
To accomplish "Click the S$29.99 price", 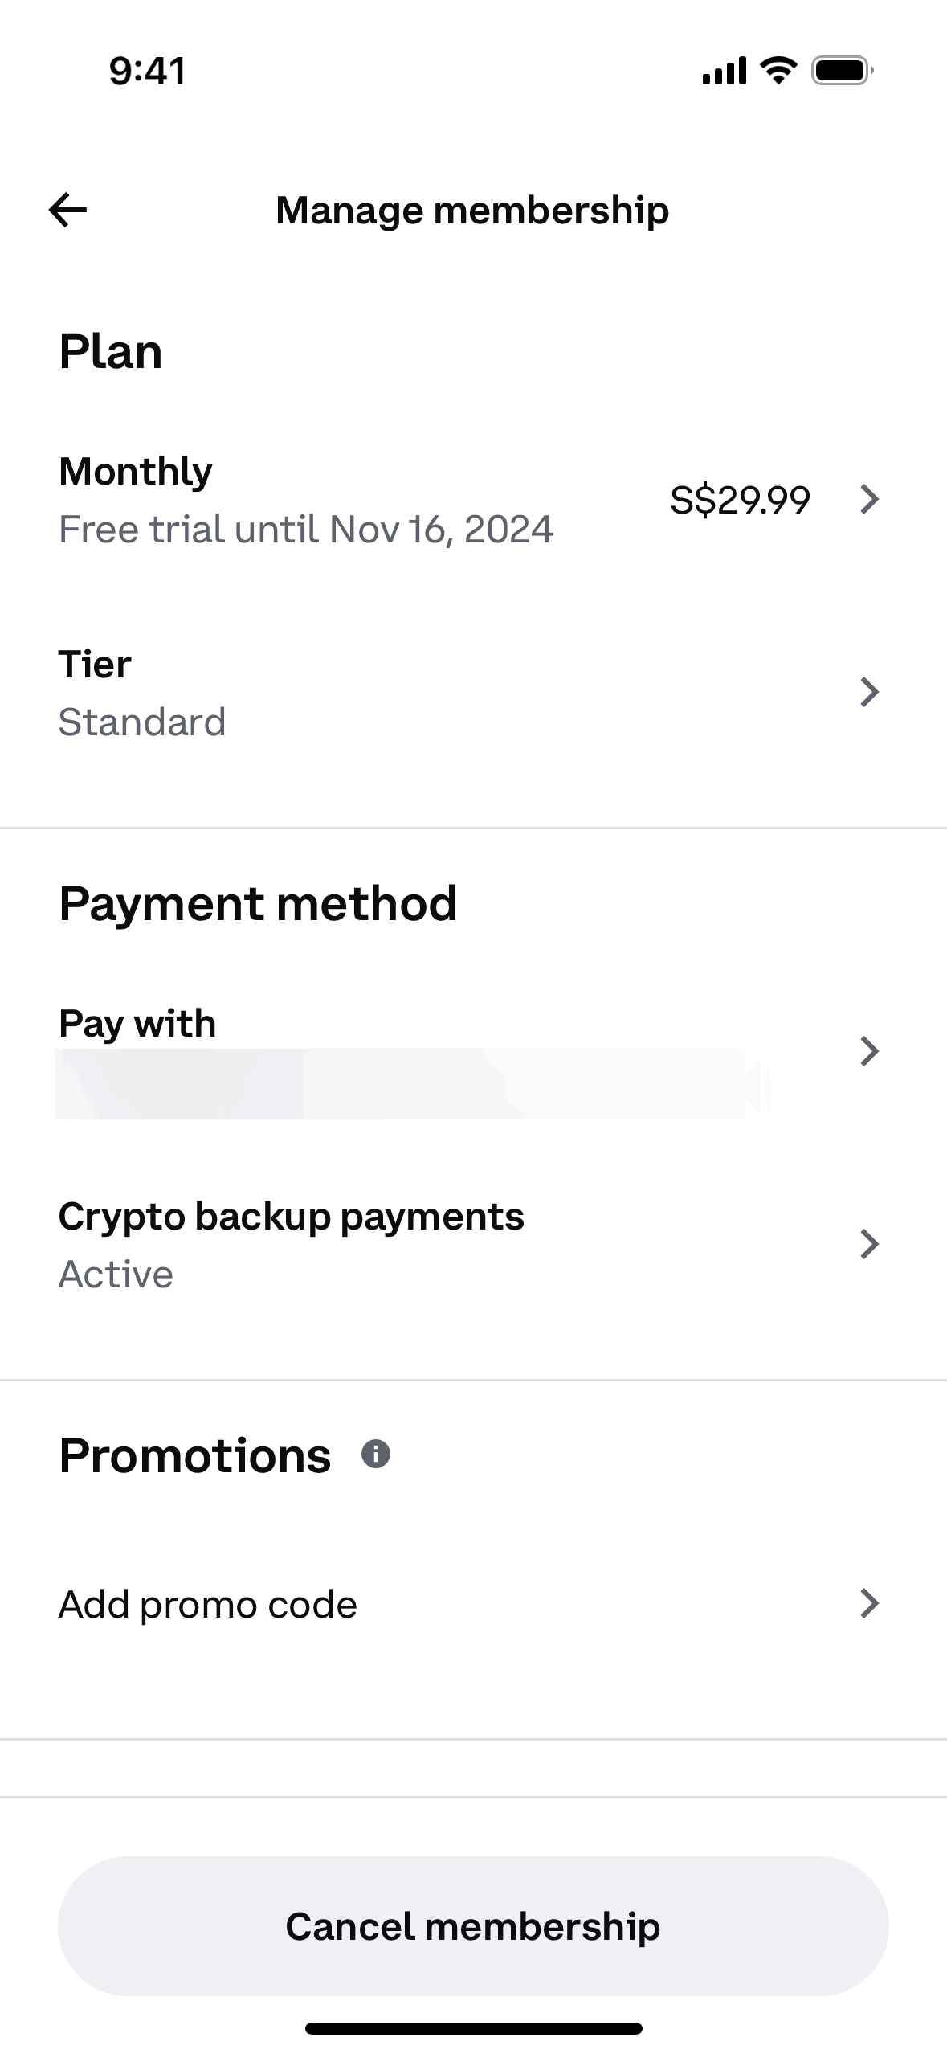I will tap(740, 500).
